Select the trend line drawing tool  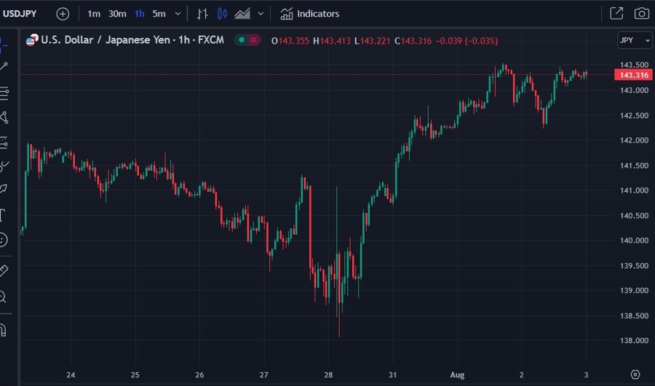(x=4, y=67)
